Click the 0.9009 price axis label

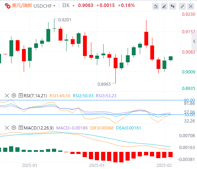click(x=189, y=72)
